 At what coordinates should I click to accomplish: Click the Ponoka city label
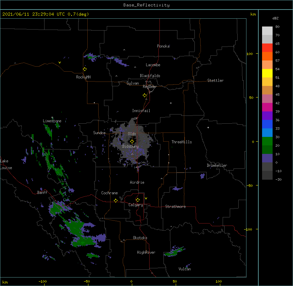coord(163,46)
